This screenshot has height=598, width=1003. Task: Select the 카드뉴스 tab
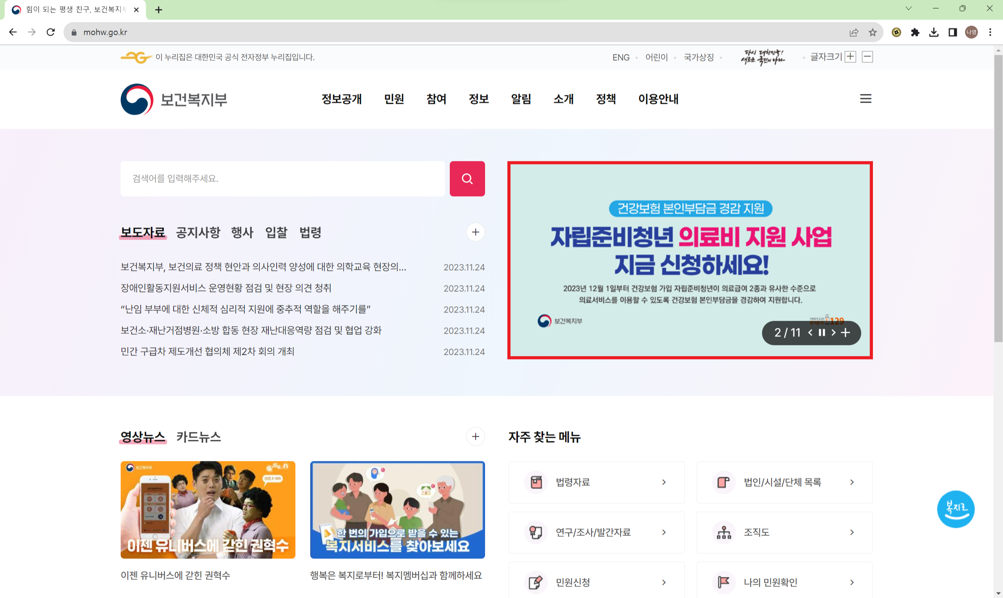(x=199, y=437)
